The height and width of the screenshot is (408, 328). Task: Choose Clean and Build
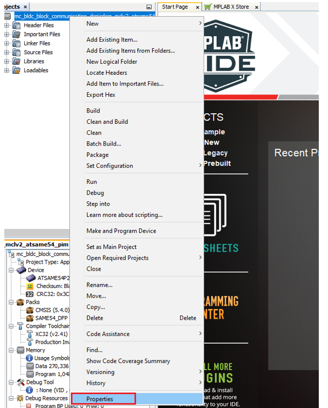[x=107, y=122]
